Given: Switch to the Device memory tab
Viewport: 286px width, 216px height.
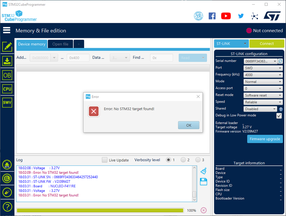Looking at the screenshot, I should tap(32, 44).
